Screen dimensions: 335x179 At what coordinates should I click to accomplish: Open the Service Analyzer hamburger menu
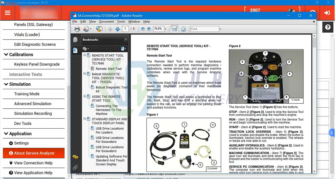pyautogui.click(x=8, y=13)
